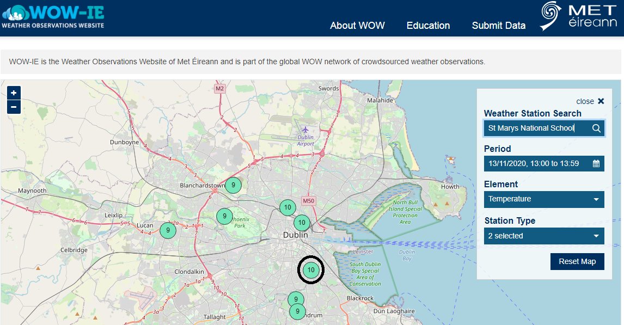Viewport: 624px width, 325px height.
Task: Click the Dún Laoghaire label on map
Action: (x=394, y=311)
